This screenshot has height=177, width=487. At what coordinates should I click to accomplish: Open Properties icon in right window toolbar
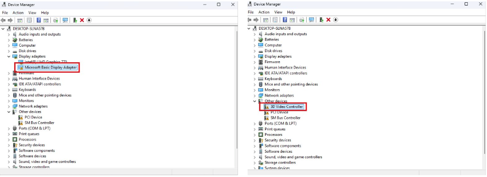(275, 20)
